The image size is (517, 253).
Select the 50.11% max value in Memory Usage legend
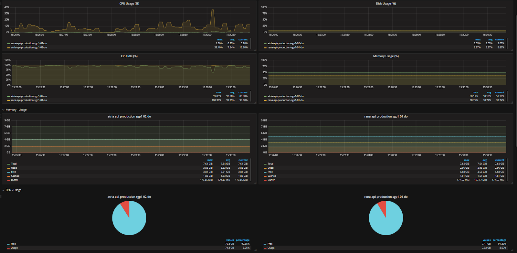[x=474, y=96]
